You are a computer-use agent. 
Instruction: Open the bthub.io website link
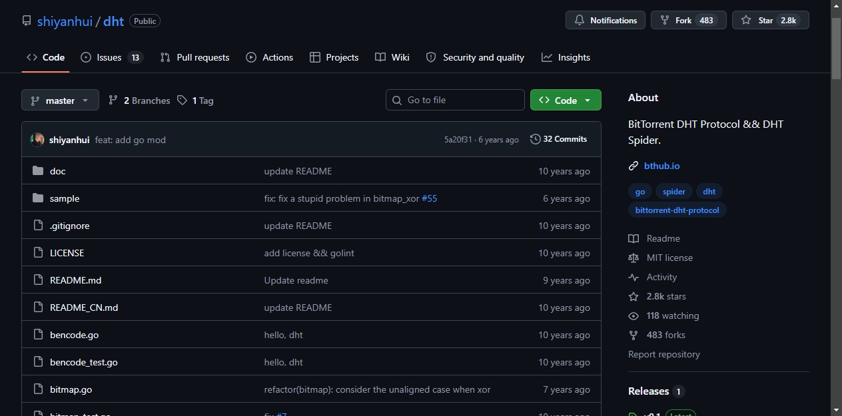pos(662,166)
